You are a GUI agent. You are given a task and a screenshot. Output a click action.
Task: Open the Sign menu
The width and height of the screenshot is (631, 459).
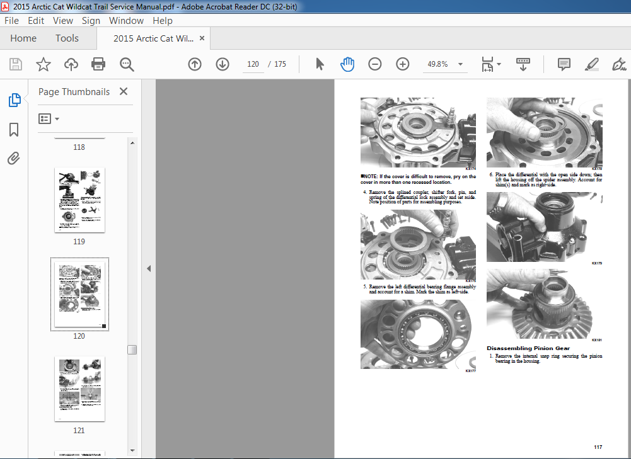(x=91, y=21)
